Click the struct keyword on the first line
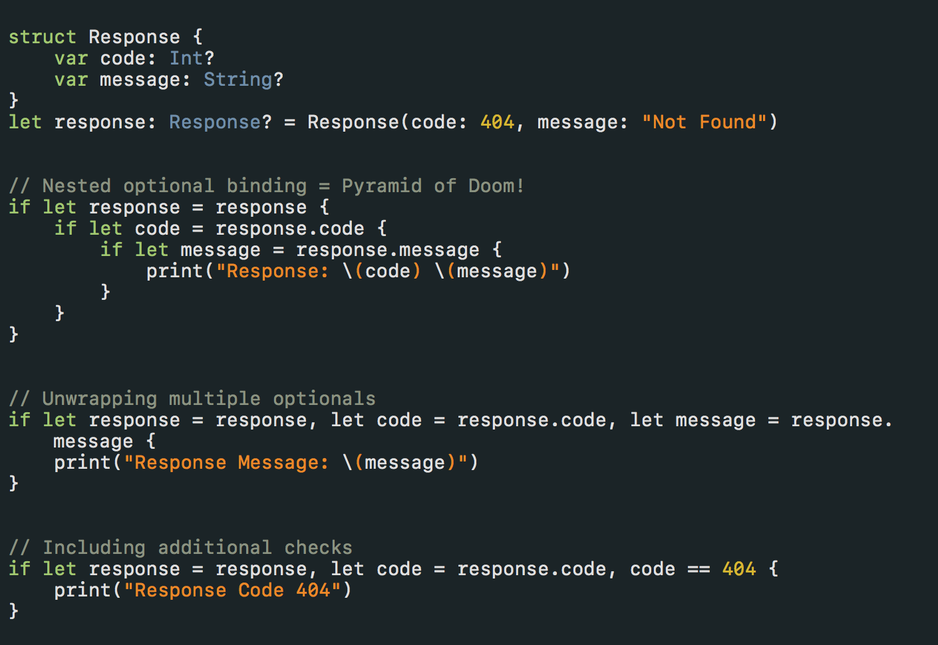The image size is (938, 645). pyautogui.click(x=43, y=37)
